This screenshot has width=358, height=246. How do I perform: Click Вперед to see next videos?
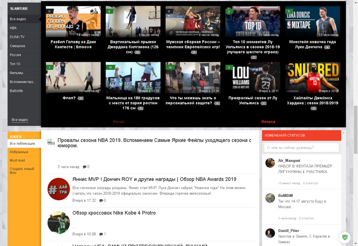point(268,122)
